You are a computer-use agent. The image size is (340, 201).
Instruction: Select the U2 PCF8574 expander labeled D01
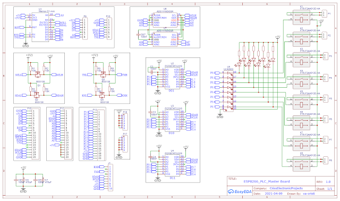(172, 78)
